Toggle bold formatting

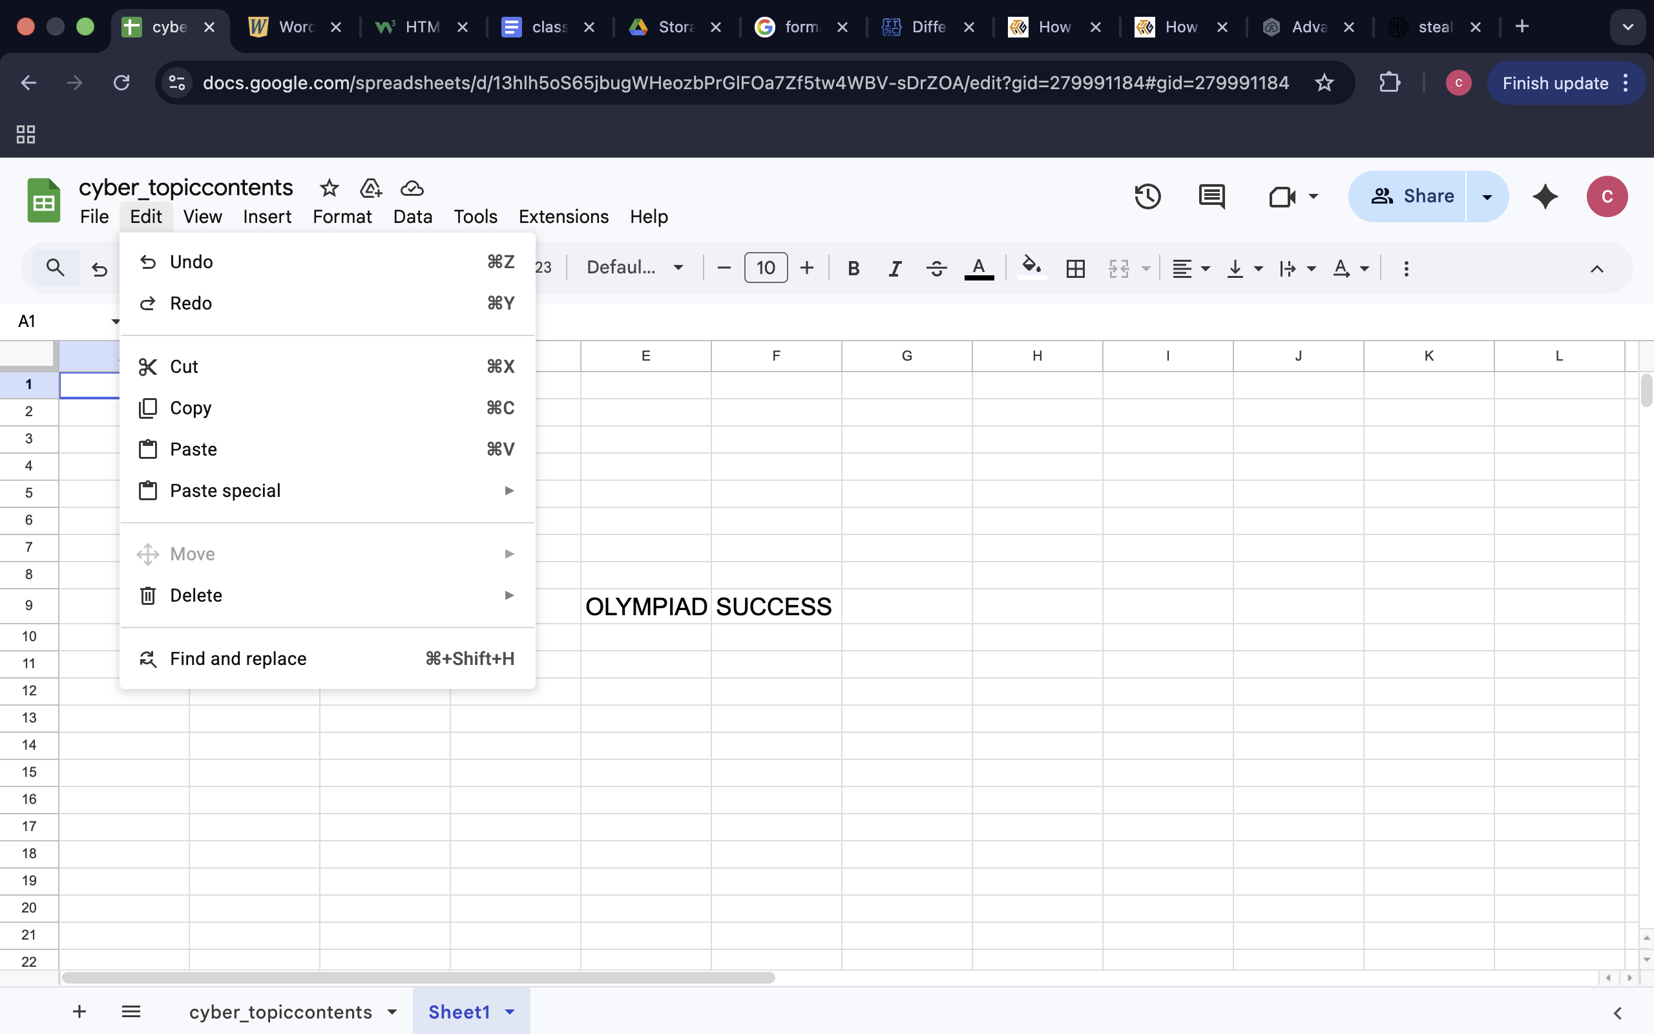tap(853, 268)
